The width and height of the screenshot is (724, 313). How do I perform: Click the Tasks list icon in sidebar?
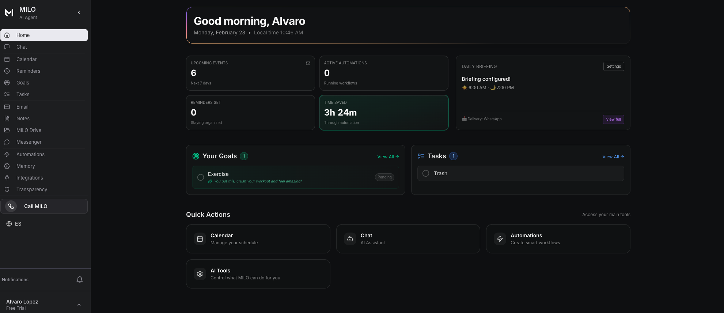pos(7,94)
